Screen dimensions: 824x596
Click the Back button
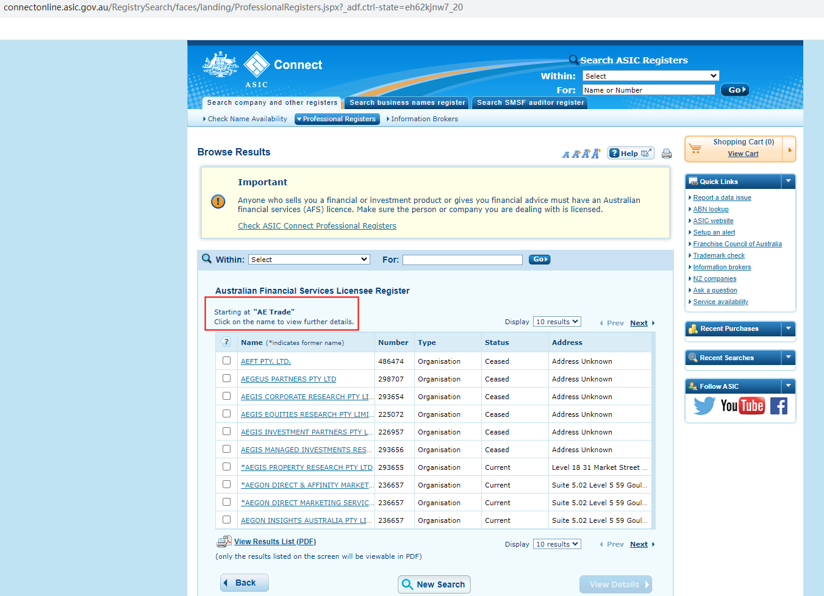tap(245, 583)
